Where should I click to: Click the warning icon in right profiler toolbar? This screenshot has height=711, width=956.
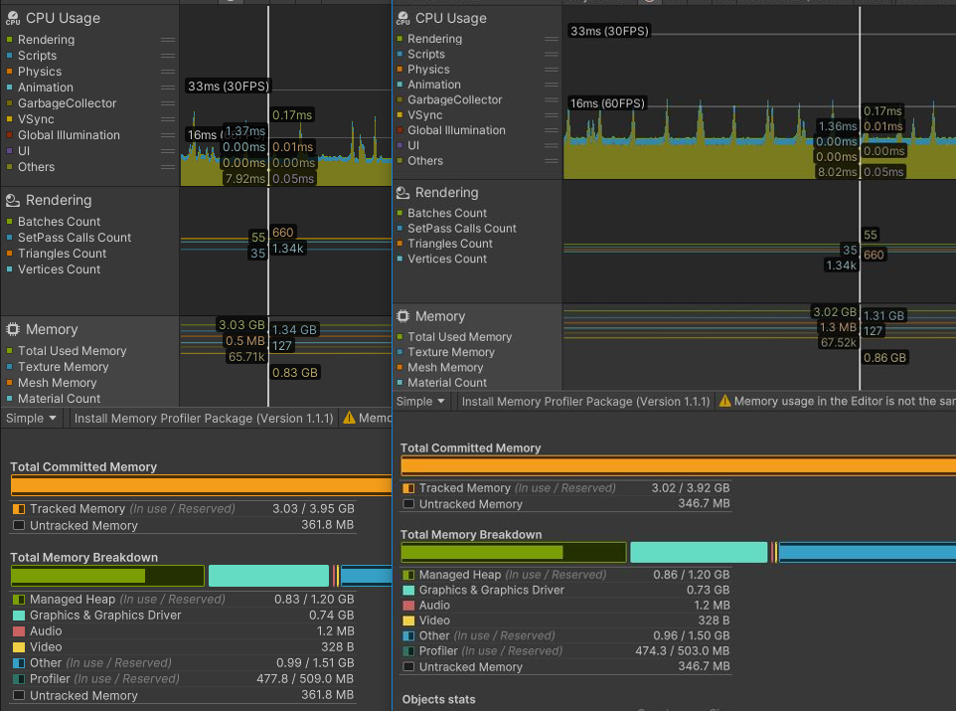(x=724, y=402)
